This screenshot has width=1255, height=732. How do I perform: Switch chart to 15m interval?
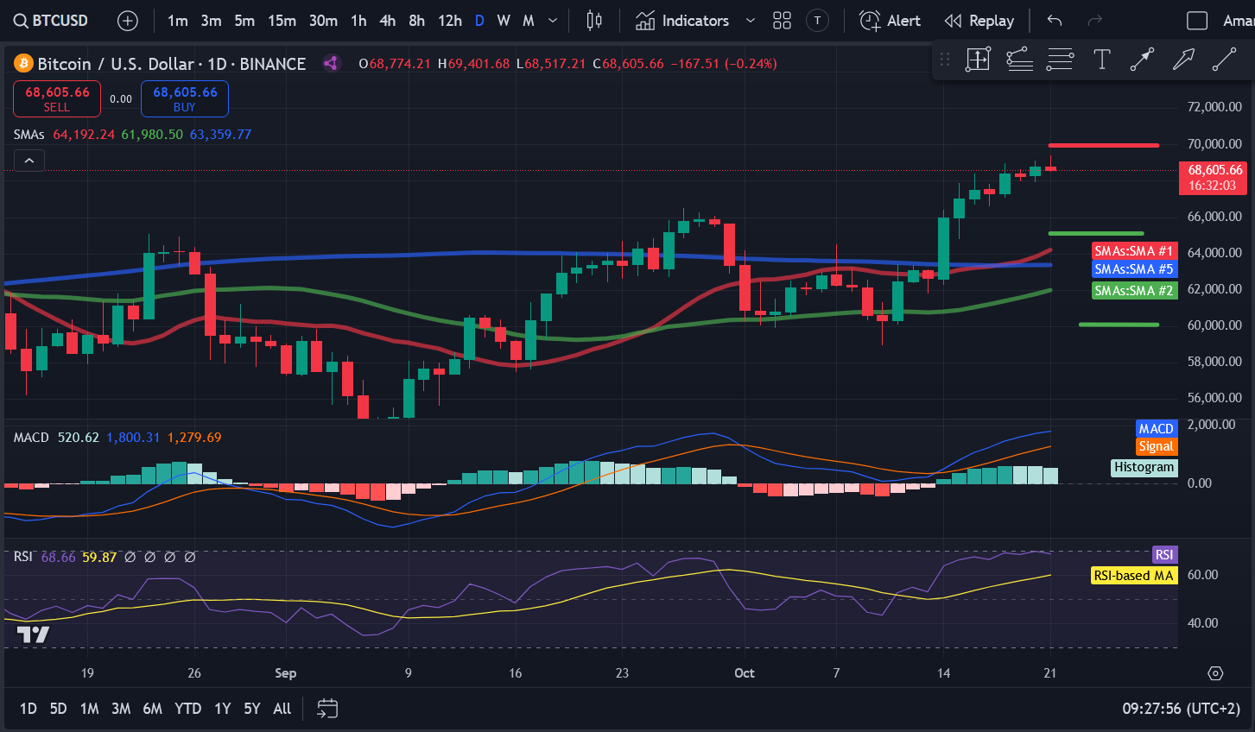pos(282,21)
